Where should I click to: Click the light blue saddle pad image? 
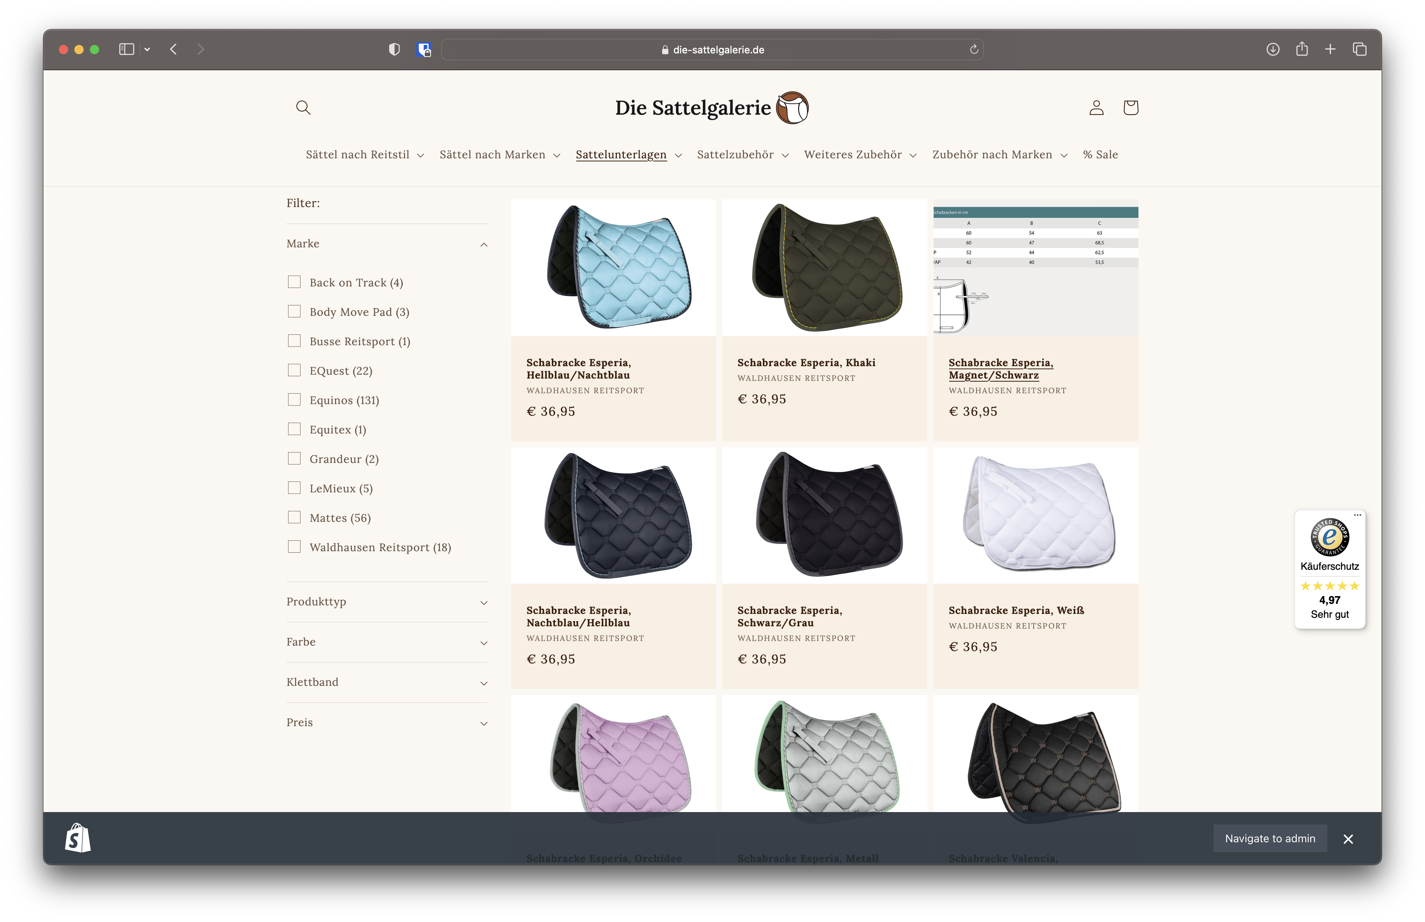(x=613, y=267)
